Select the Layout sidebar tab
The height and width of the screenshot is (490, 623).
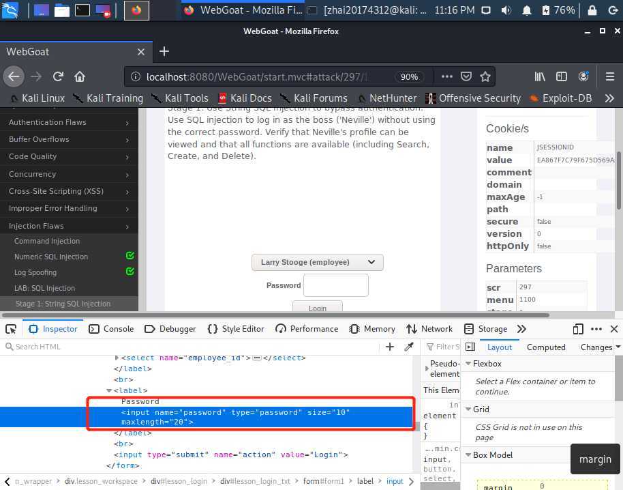500,347
